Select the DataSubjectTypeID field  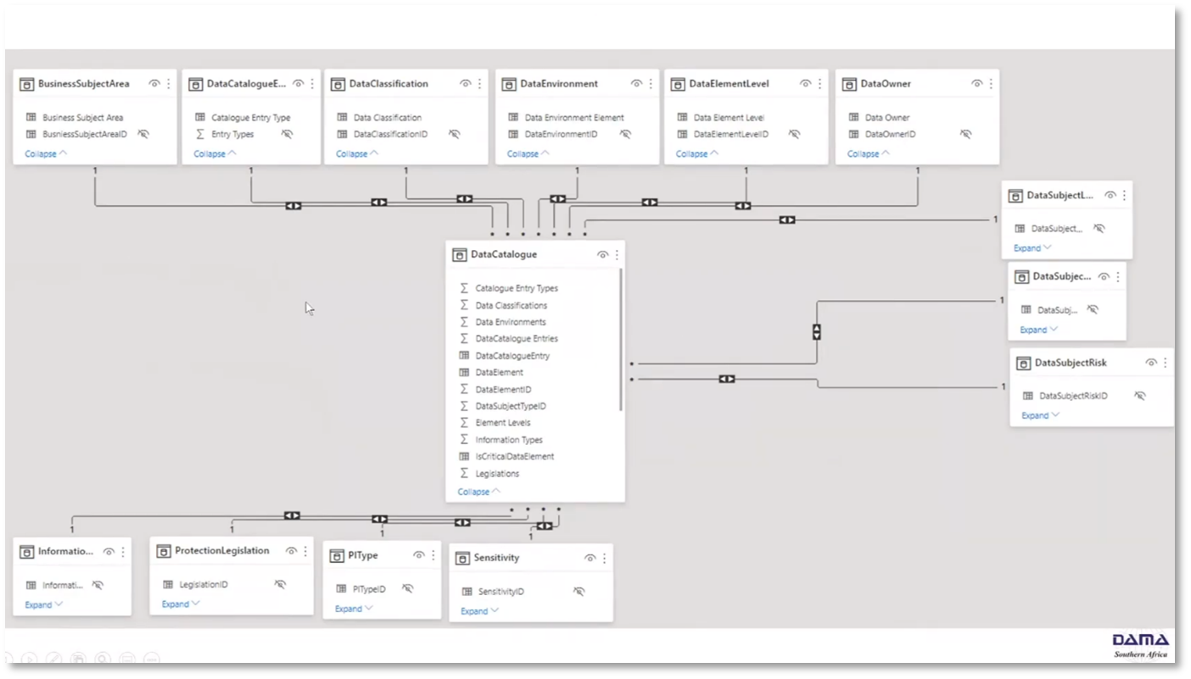511,406
